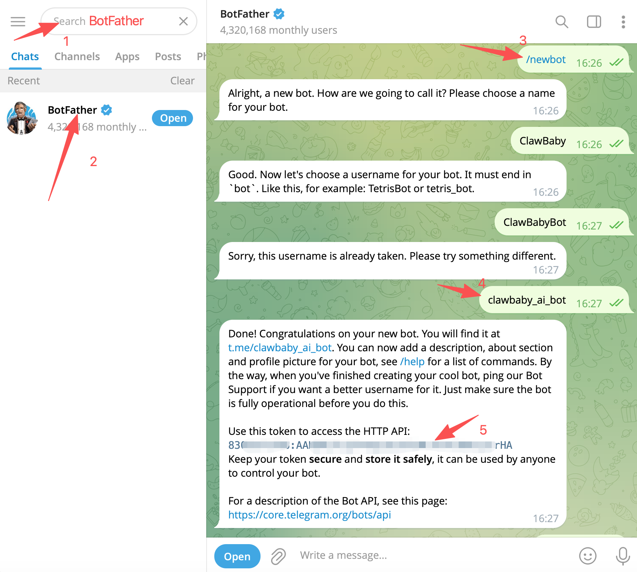Open the t.me/clawbaby_ai_bot link
The width and height of the screenshot is (637, 572).
click(280, 348)
